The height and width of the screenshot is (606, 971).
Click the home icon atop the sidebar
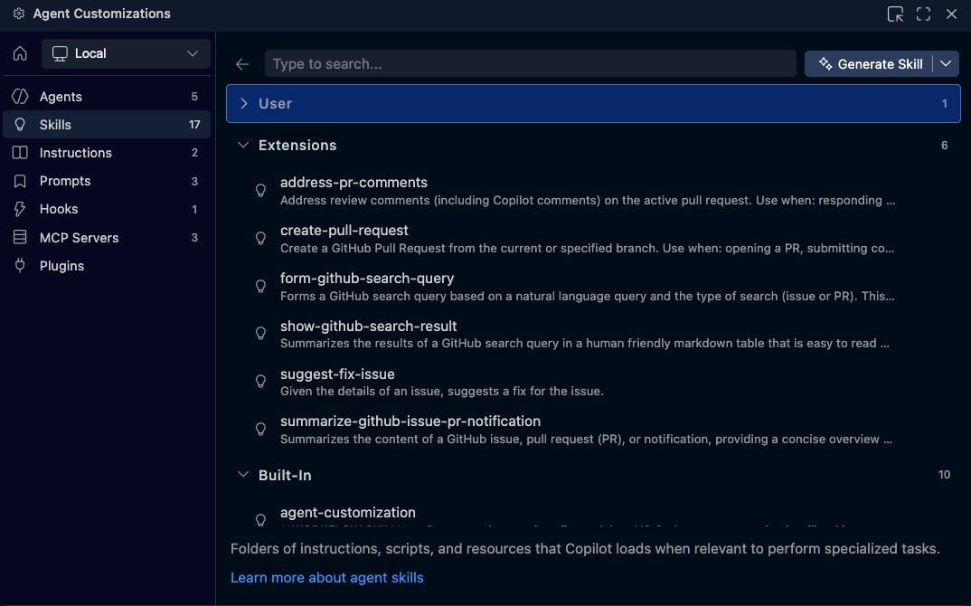pyautogui.click(x=19, y=53)
